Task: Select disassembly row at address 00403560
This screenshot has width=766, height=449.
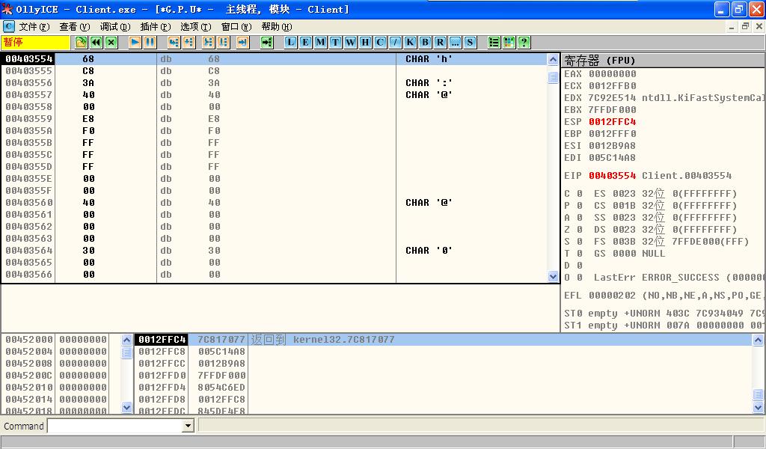Action: pyautogui.click(x=274, y=202)
